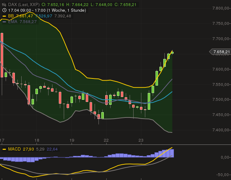Click the high value H: 7.664,22

(x=77, y=5)
